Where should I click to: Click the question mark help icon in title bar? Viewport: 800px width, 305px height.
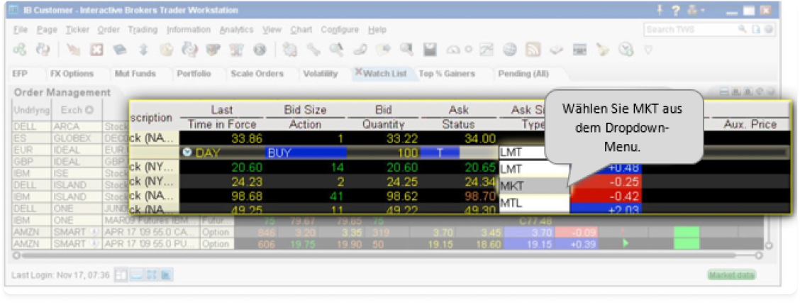676,10
